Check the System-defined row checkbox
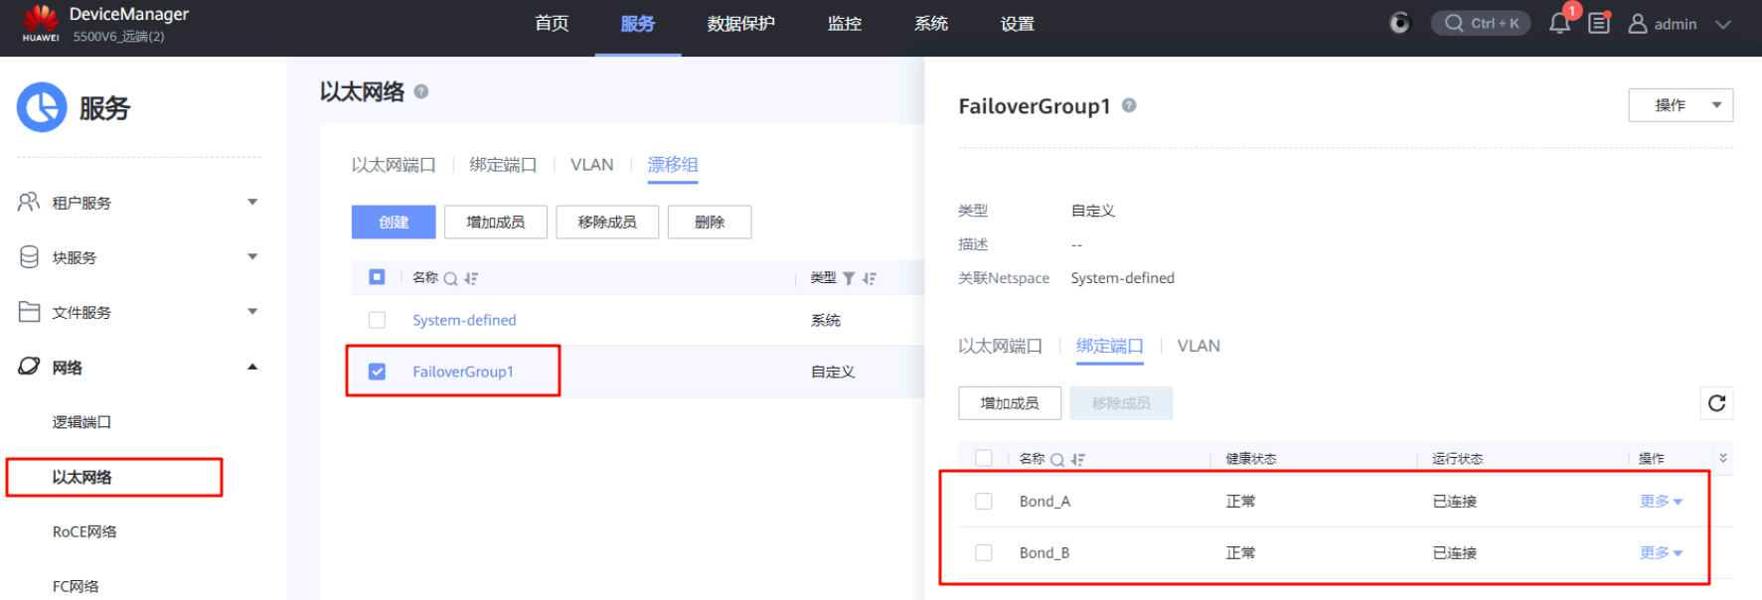1762x600 pixels. point(377,320)
